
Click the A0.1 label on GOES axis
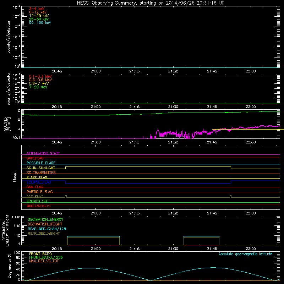click(x=16, y=138)
